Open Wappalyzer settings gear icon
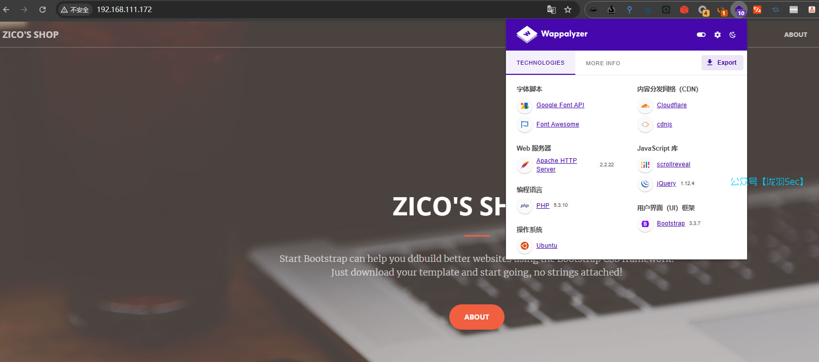 coord(717,35)
